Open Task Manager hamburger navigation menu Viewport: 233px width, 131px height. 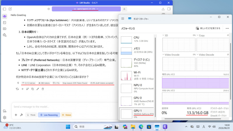pyautogui.click(x=123, y=19)
